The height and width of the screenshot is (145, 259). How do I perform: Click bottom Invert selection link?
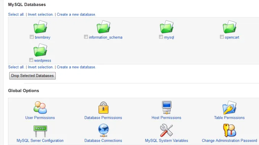(40, 67)
